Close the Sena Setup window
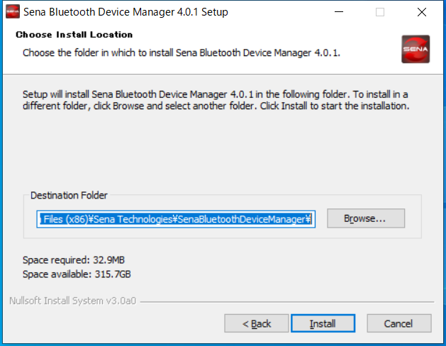The width and height of the screenshot is (446, 346). (x=422, y=12)
